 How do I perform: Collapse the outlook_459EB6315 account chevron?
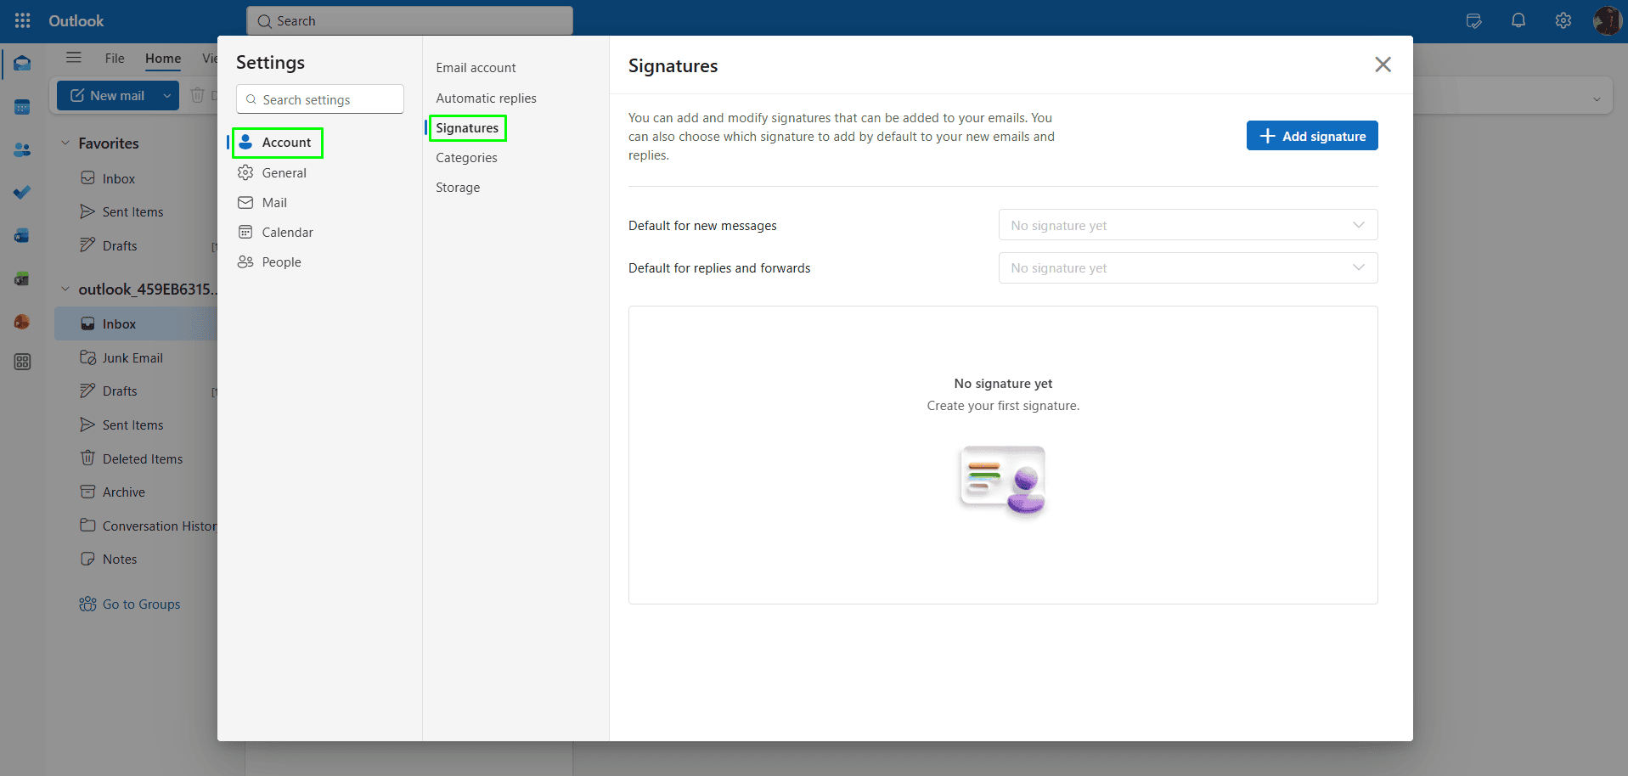(65, 290)
